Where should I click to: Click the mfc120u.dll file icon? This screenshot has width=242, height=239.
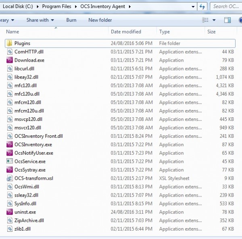[10, 94]
